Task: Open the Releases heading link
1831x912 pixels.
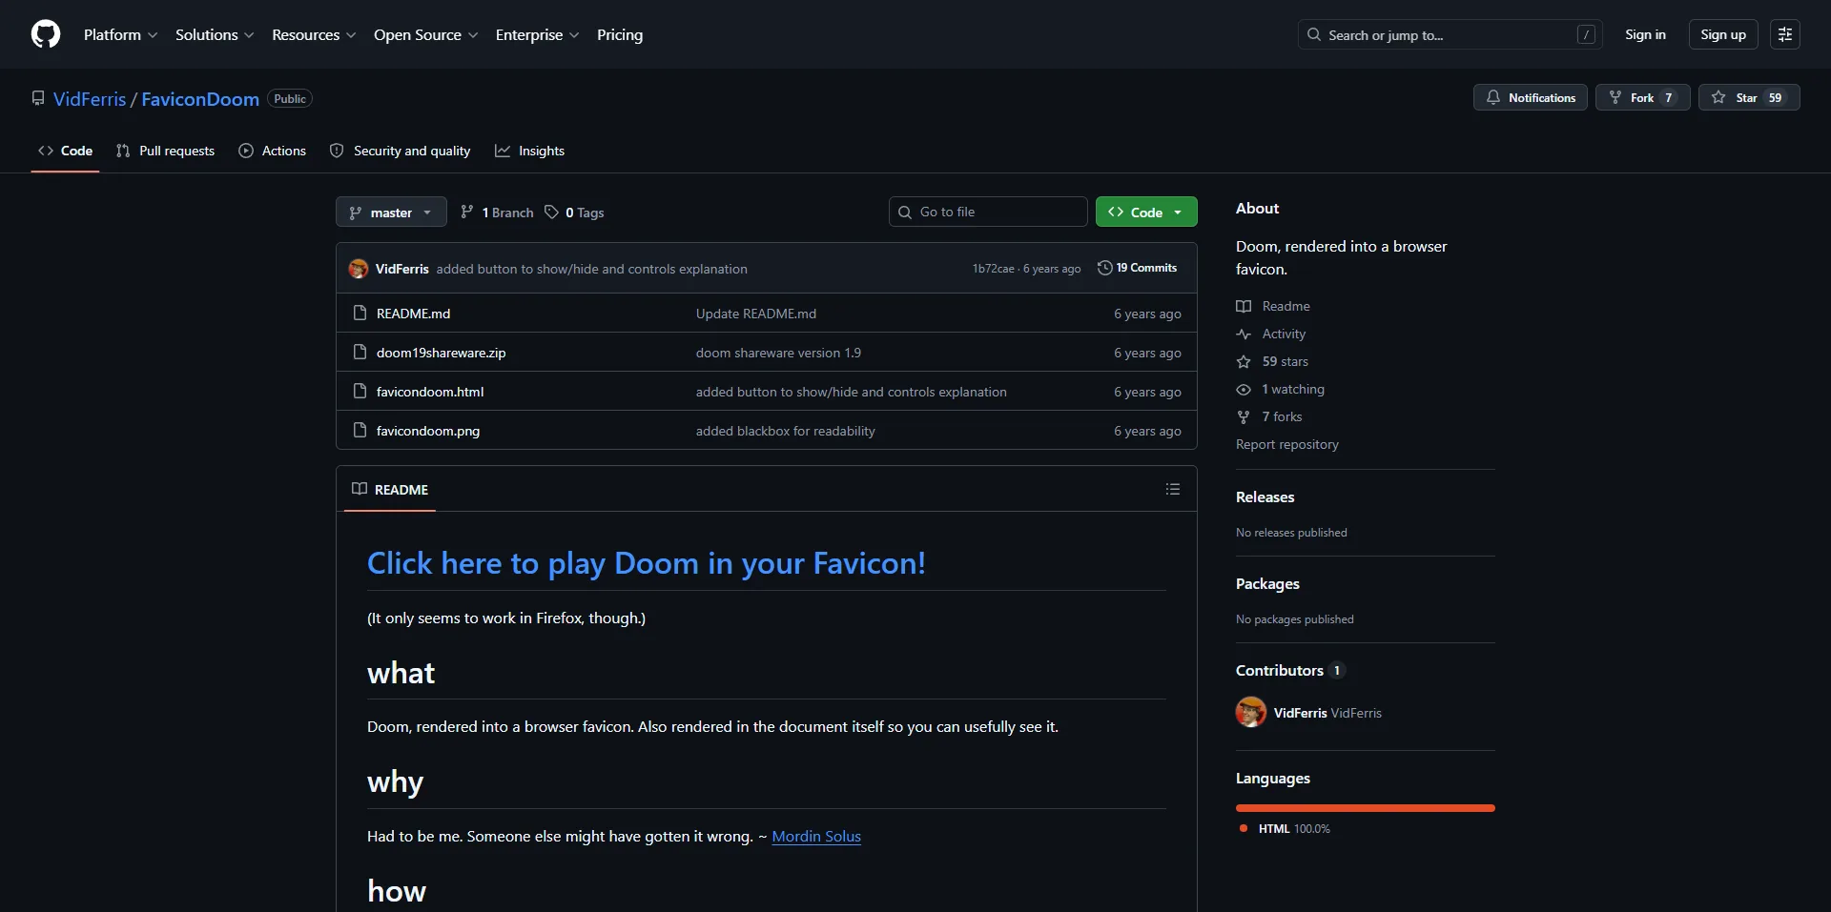Action: [1265, 497]
